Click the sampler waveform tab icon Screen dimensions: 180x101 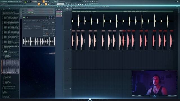tap(24, 17)
